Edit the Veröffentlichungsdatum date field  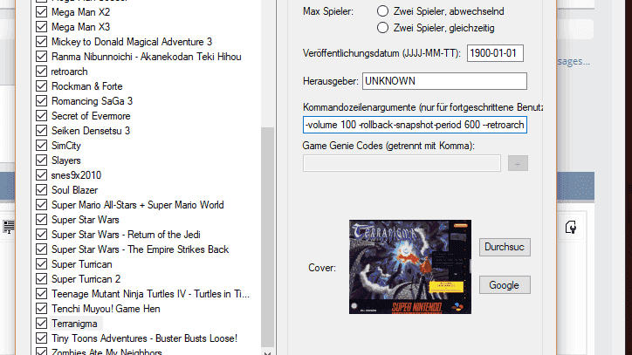(495, 53)
